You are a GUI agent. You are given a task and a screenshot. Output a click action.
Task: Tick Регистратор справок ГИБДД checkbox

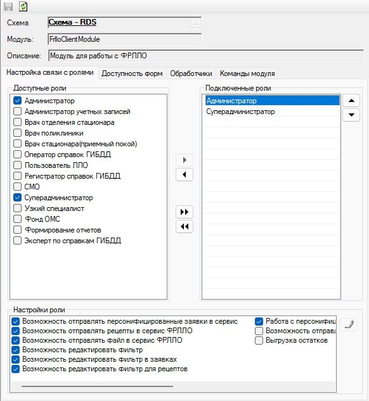17,175
